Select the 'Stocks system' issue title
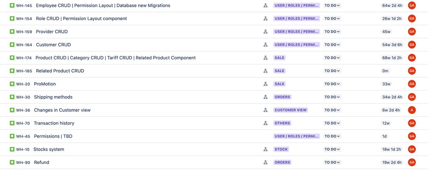Image resolution: width=428 pixels, height=170 pixels. tap(49, 149)
